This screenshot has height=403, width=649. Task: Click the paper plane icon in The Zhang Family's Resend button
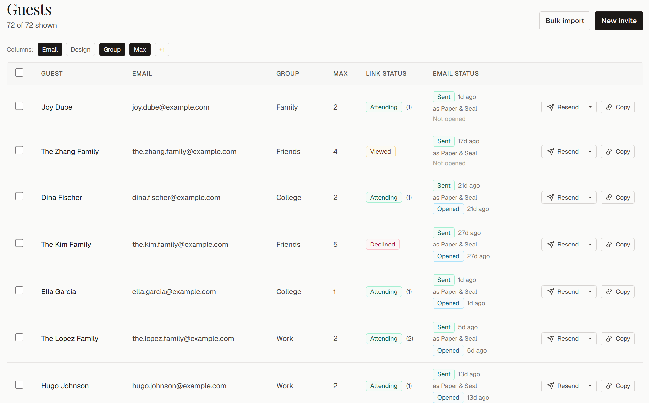point(551,152)
